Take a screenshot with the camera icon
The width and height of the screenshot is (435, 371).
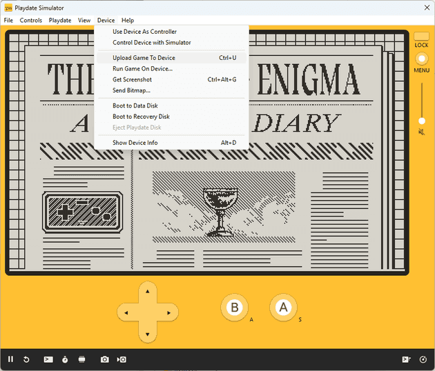(x=105, y=359)
